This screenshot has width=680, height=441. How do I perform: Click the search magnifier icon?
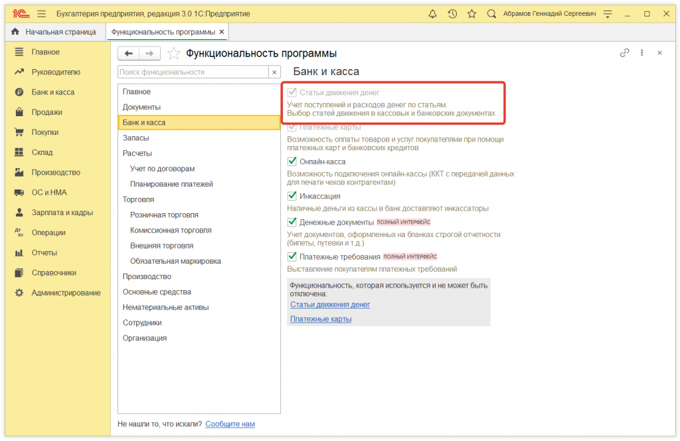tap(491, 14)
